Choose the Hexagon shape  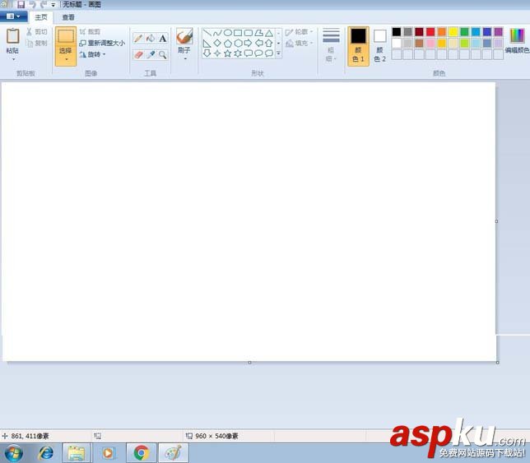pyautogui.click(x=238, y=44)
